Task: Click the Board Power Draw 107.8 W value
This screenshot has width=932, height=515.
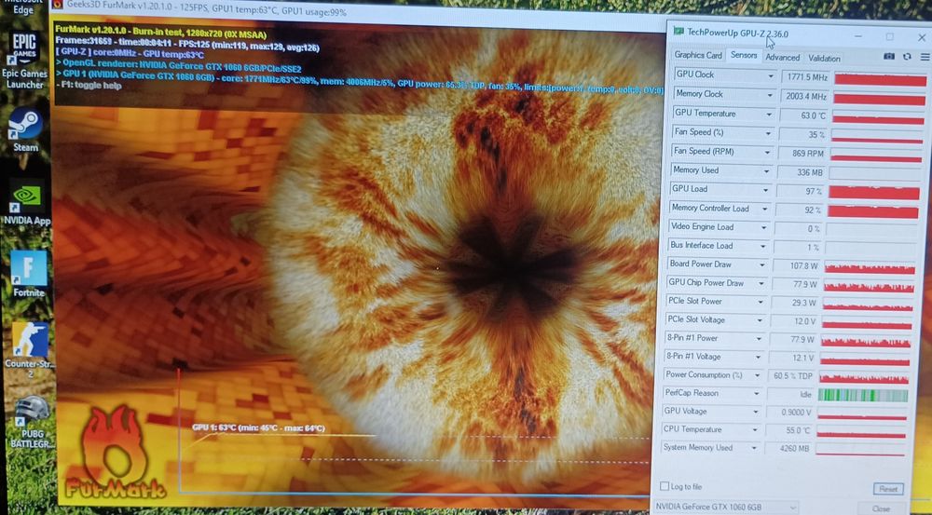Action: 797,266
